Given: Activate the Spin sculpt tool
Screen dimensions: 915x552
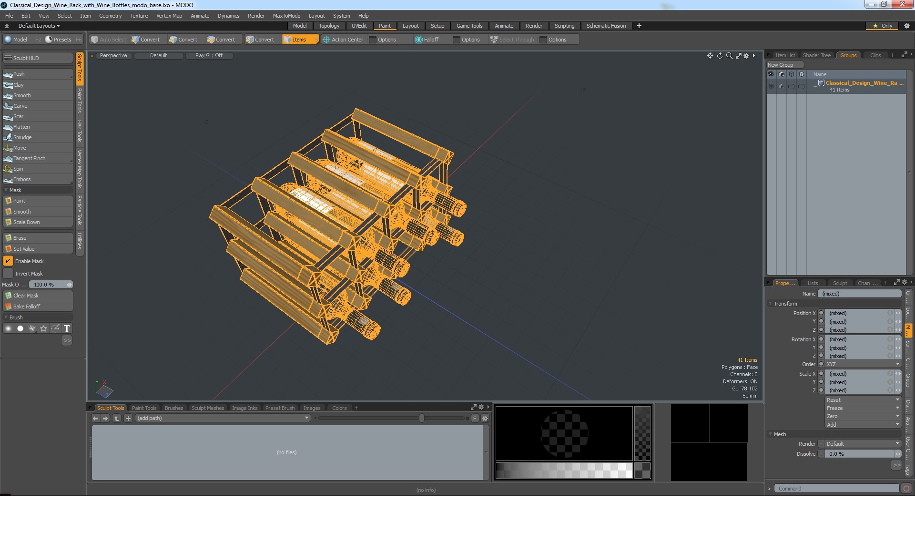Looking at the screenshot, I should (38, 169).
